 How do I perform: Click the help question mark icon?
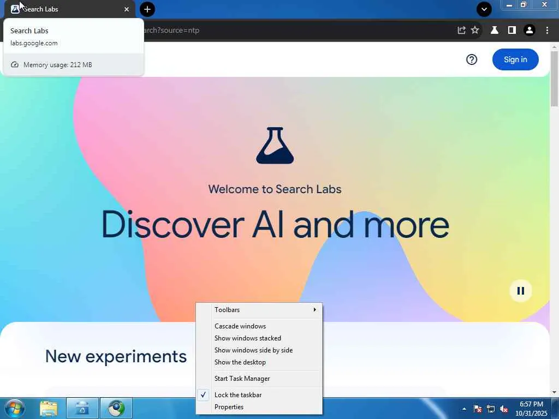[x=472, y=59]
